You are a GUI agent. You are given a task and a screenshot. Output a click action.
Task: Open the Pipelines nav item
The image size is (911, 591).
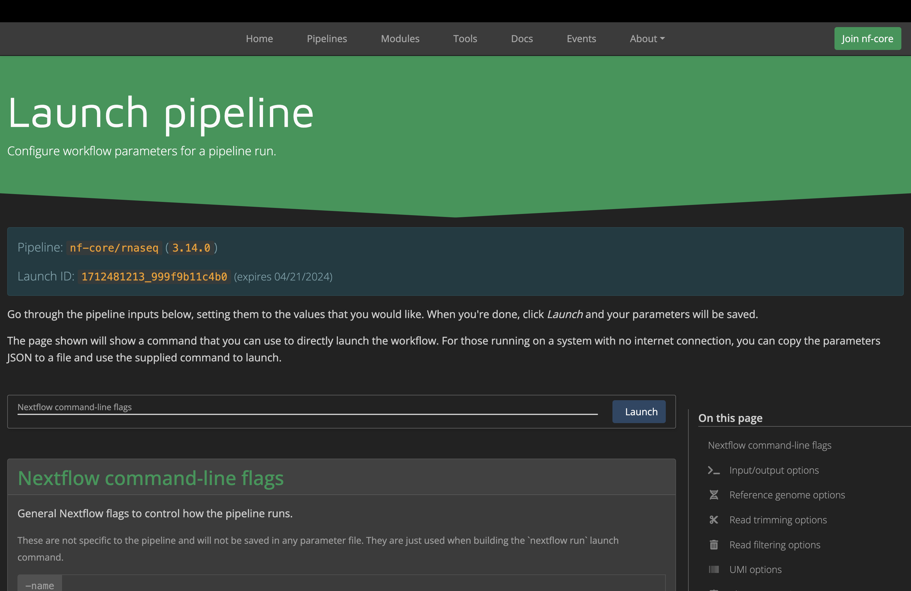click(x=327, y=39)
